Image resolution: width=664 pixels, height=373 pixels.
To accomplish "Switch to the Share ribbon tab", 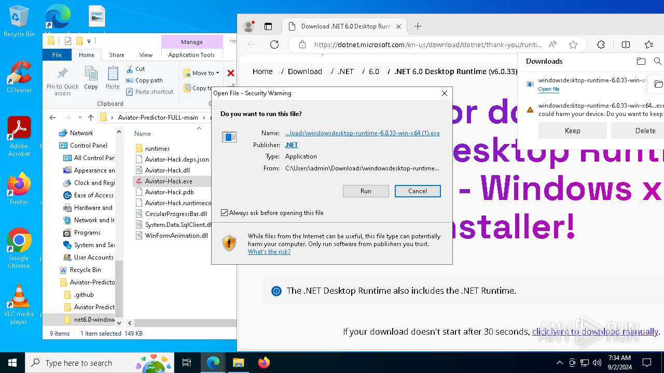I will point(117,55).
